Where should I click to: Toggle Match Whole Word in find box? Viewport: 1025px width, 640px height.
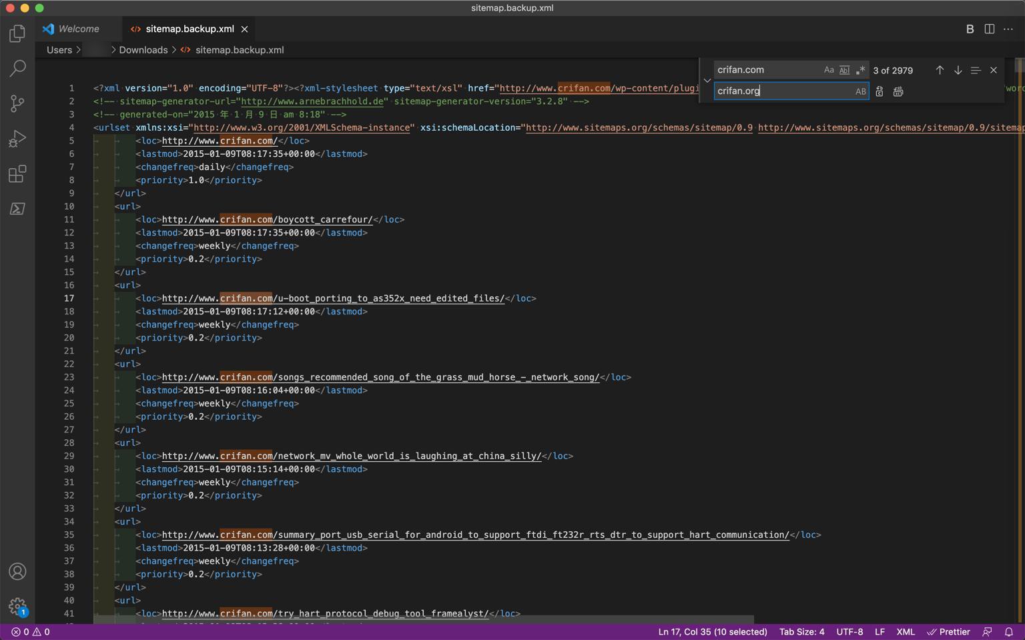click(x=844, y=70)
